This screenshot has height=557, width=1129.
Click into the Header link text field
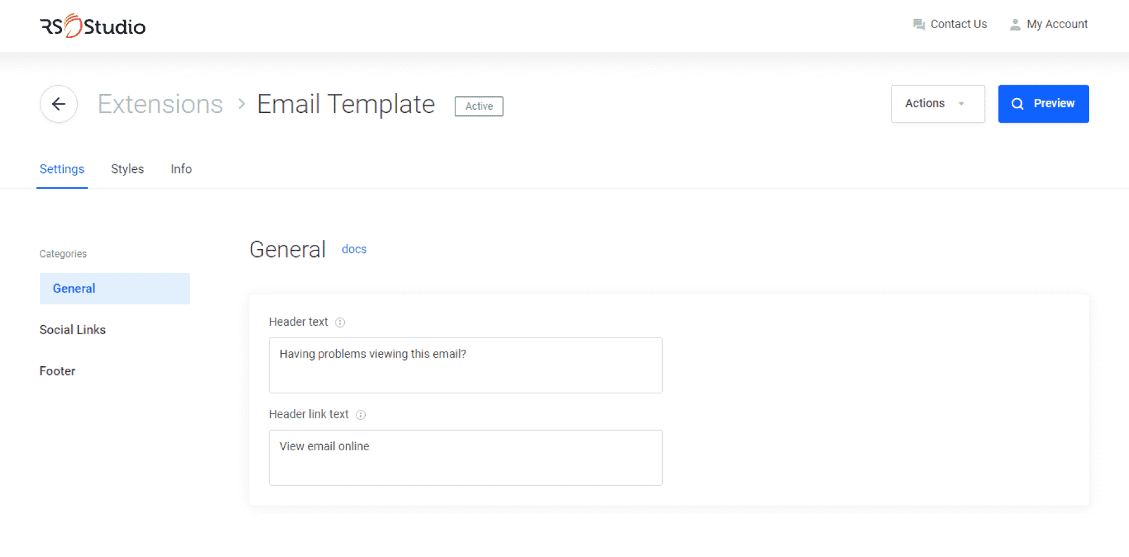465,458
